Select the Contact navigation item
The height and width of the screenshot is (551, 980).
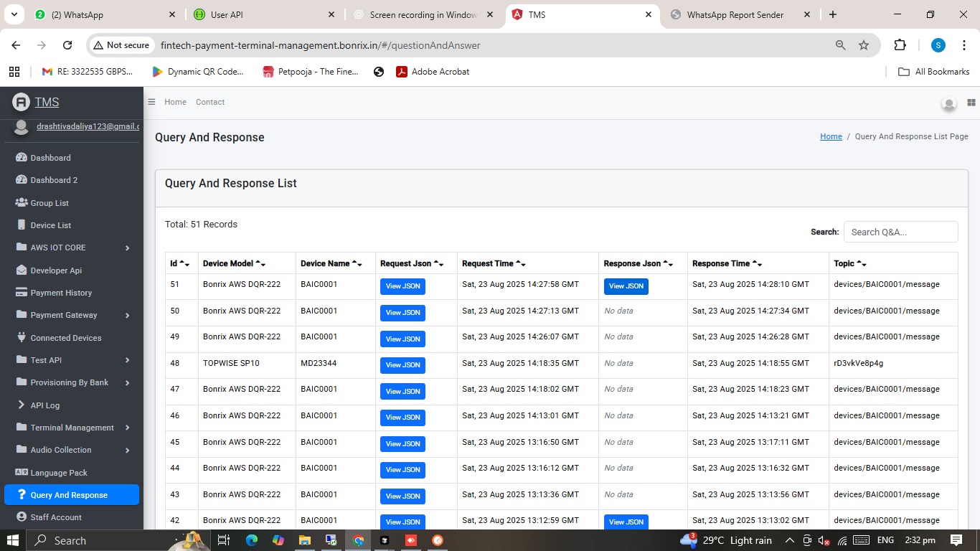[209, 102]
